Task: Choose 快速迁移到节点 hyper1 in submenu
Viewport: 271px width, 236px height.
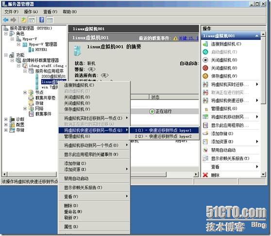Action: point(164,130)
